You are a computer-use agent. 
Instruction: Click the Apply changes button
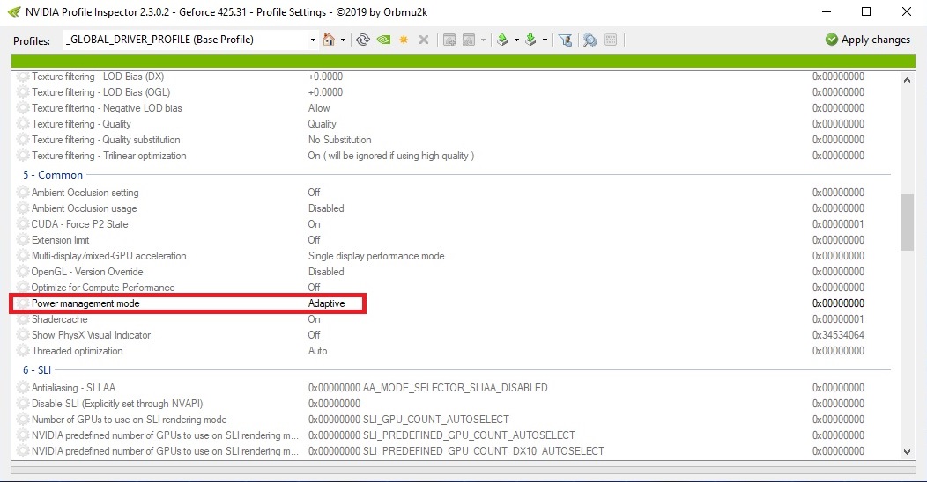tap(868, 40)
